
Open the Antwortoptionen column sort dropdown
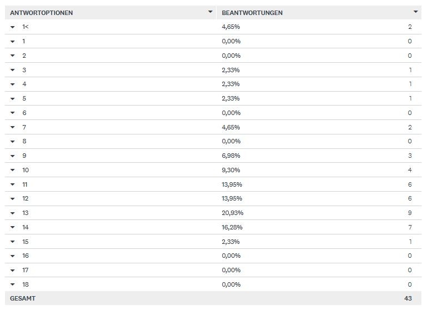tap(210, 12)
